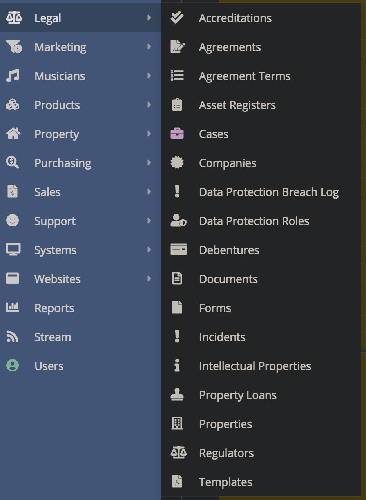
Task: Click the Stream RSS feed icon
Action: (13, 337)
